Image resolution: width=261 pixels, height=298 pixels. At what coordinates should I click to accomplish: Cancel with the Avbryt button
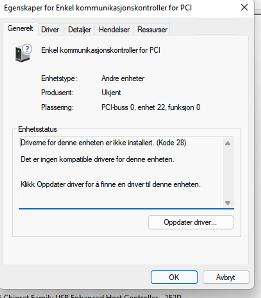pos(226,277)
